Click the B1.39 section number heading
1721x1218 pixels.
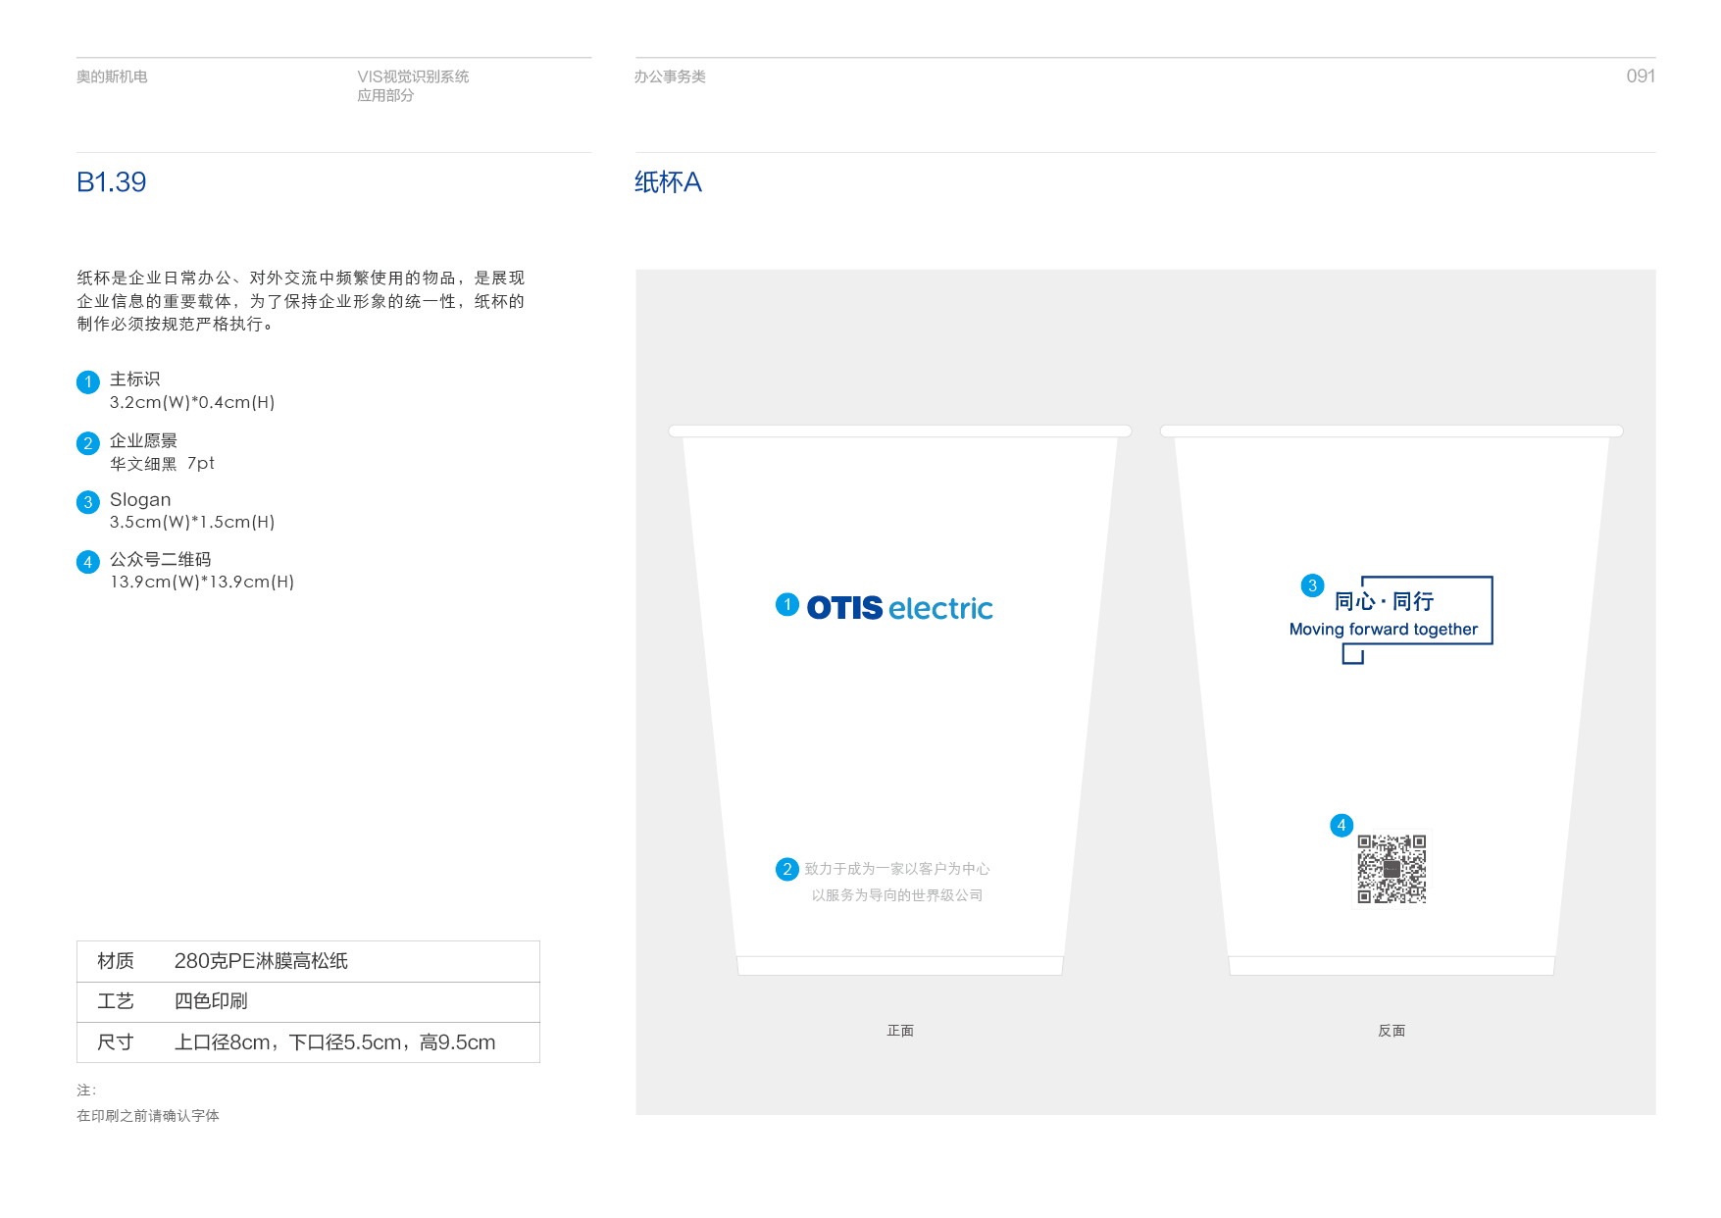point(111,182)
